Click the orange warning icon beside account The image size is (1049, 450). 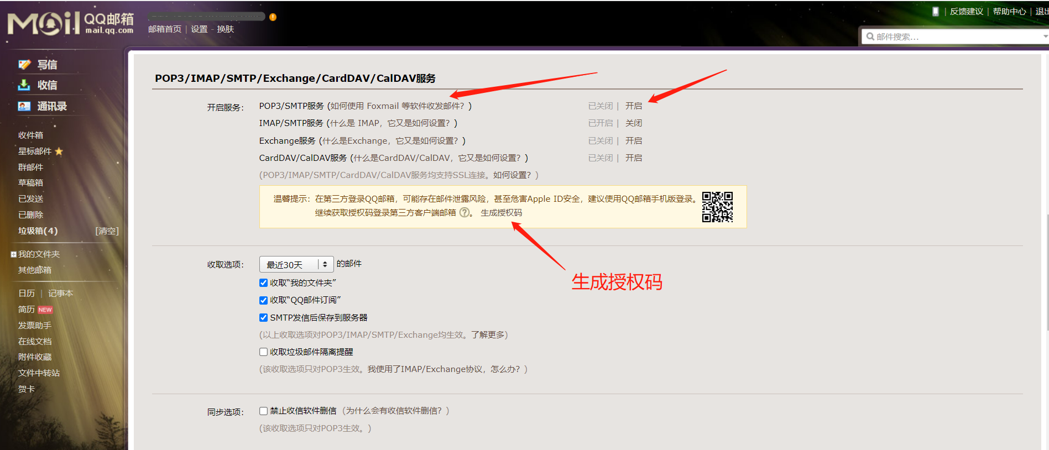point(273,17)
